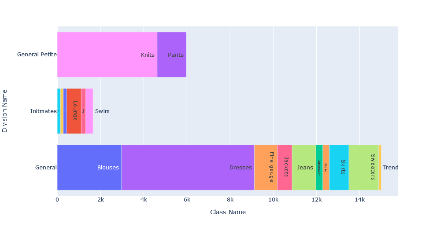This screenshot has height=231, width=433.
Task: Select the red Lounge bar segment
Action: coord(74,111)
